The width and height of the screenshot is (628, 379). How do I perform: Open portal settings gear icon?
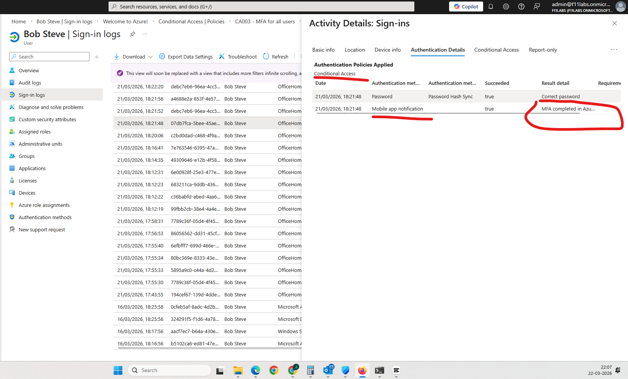506,7
